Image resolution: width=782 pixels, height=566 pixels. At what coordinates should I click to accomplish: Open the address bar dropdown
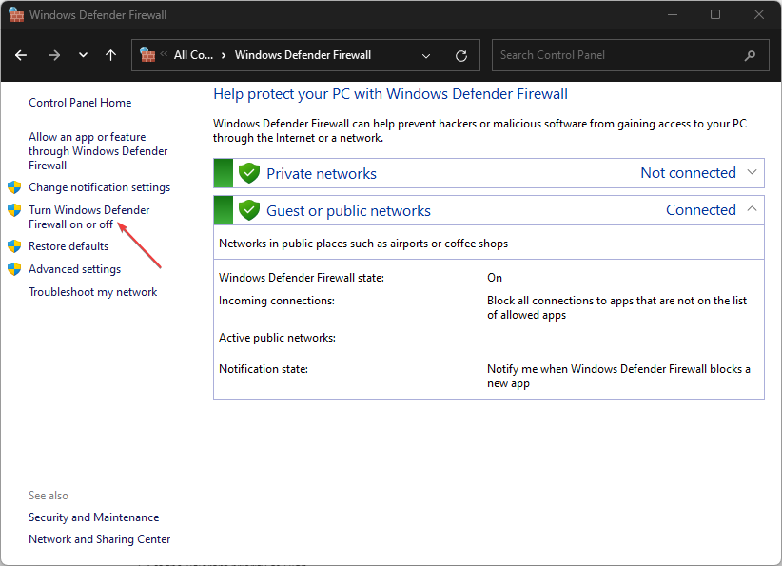point(426,55)
